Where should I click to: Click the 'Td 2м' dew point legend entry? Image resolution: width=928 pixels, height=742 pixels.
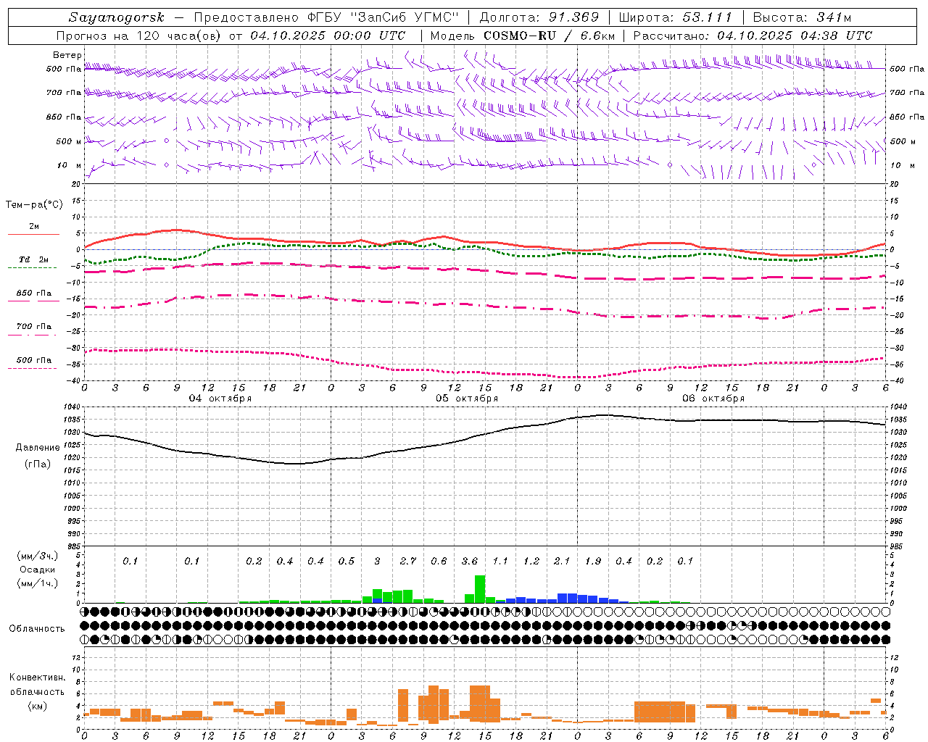(33, 259)
